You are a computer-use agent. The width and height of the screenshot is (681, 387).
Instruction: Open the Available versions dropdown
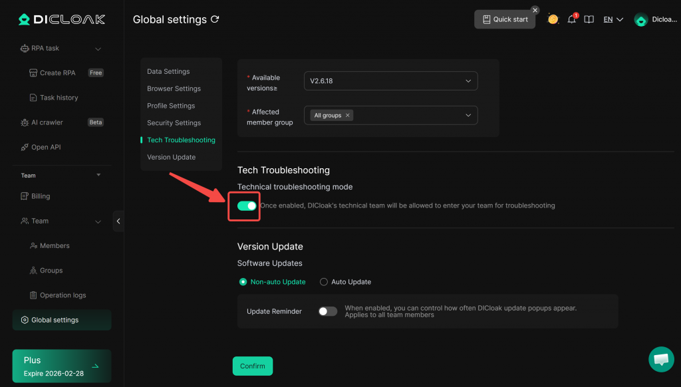[x=390, y=81]
